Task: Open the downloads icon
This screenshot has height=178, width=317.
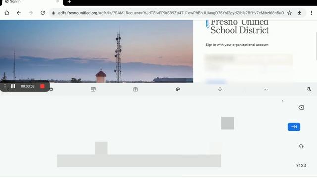Action: coord(299,13)
